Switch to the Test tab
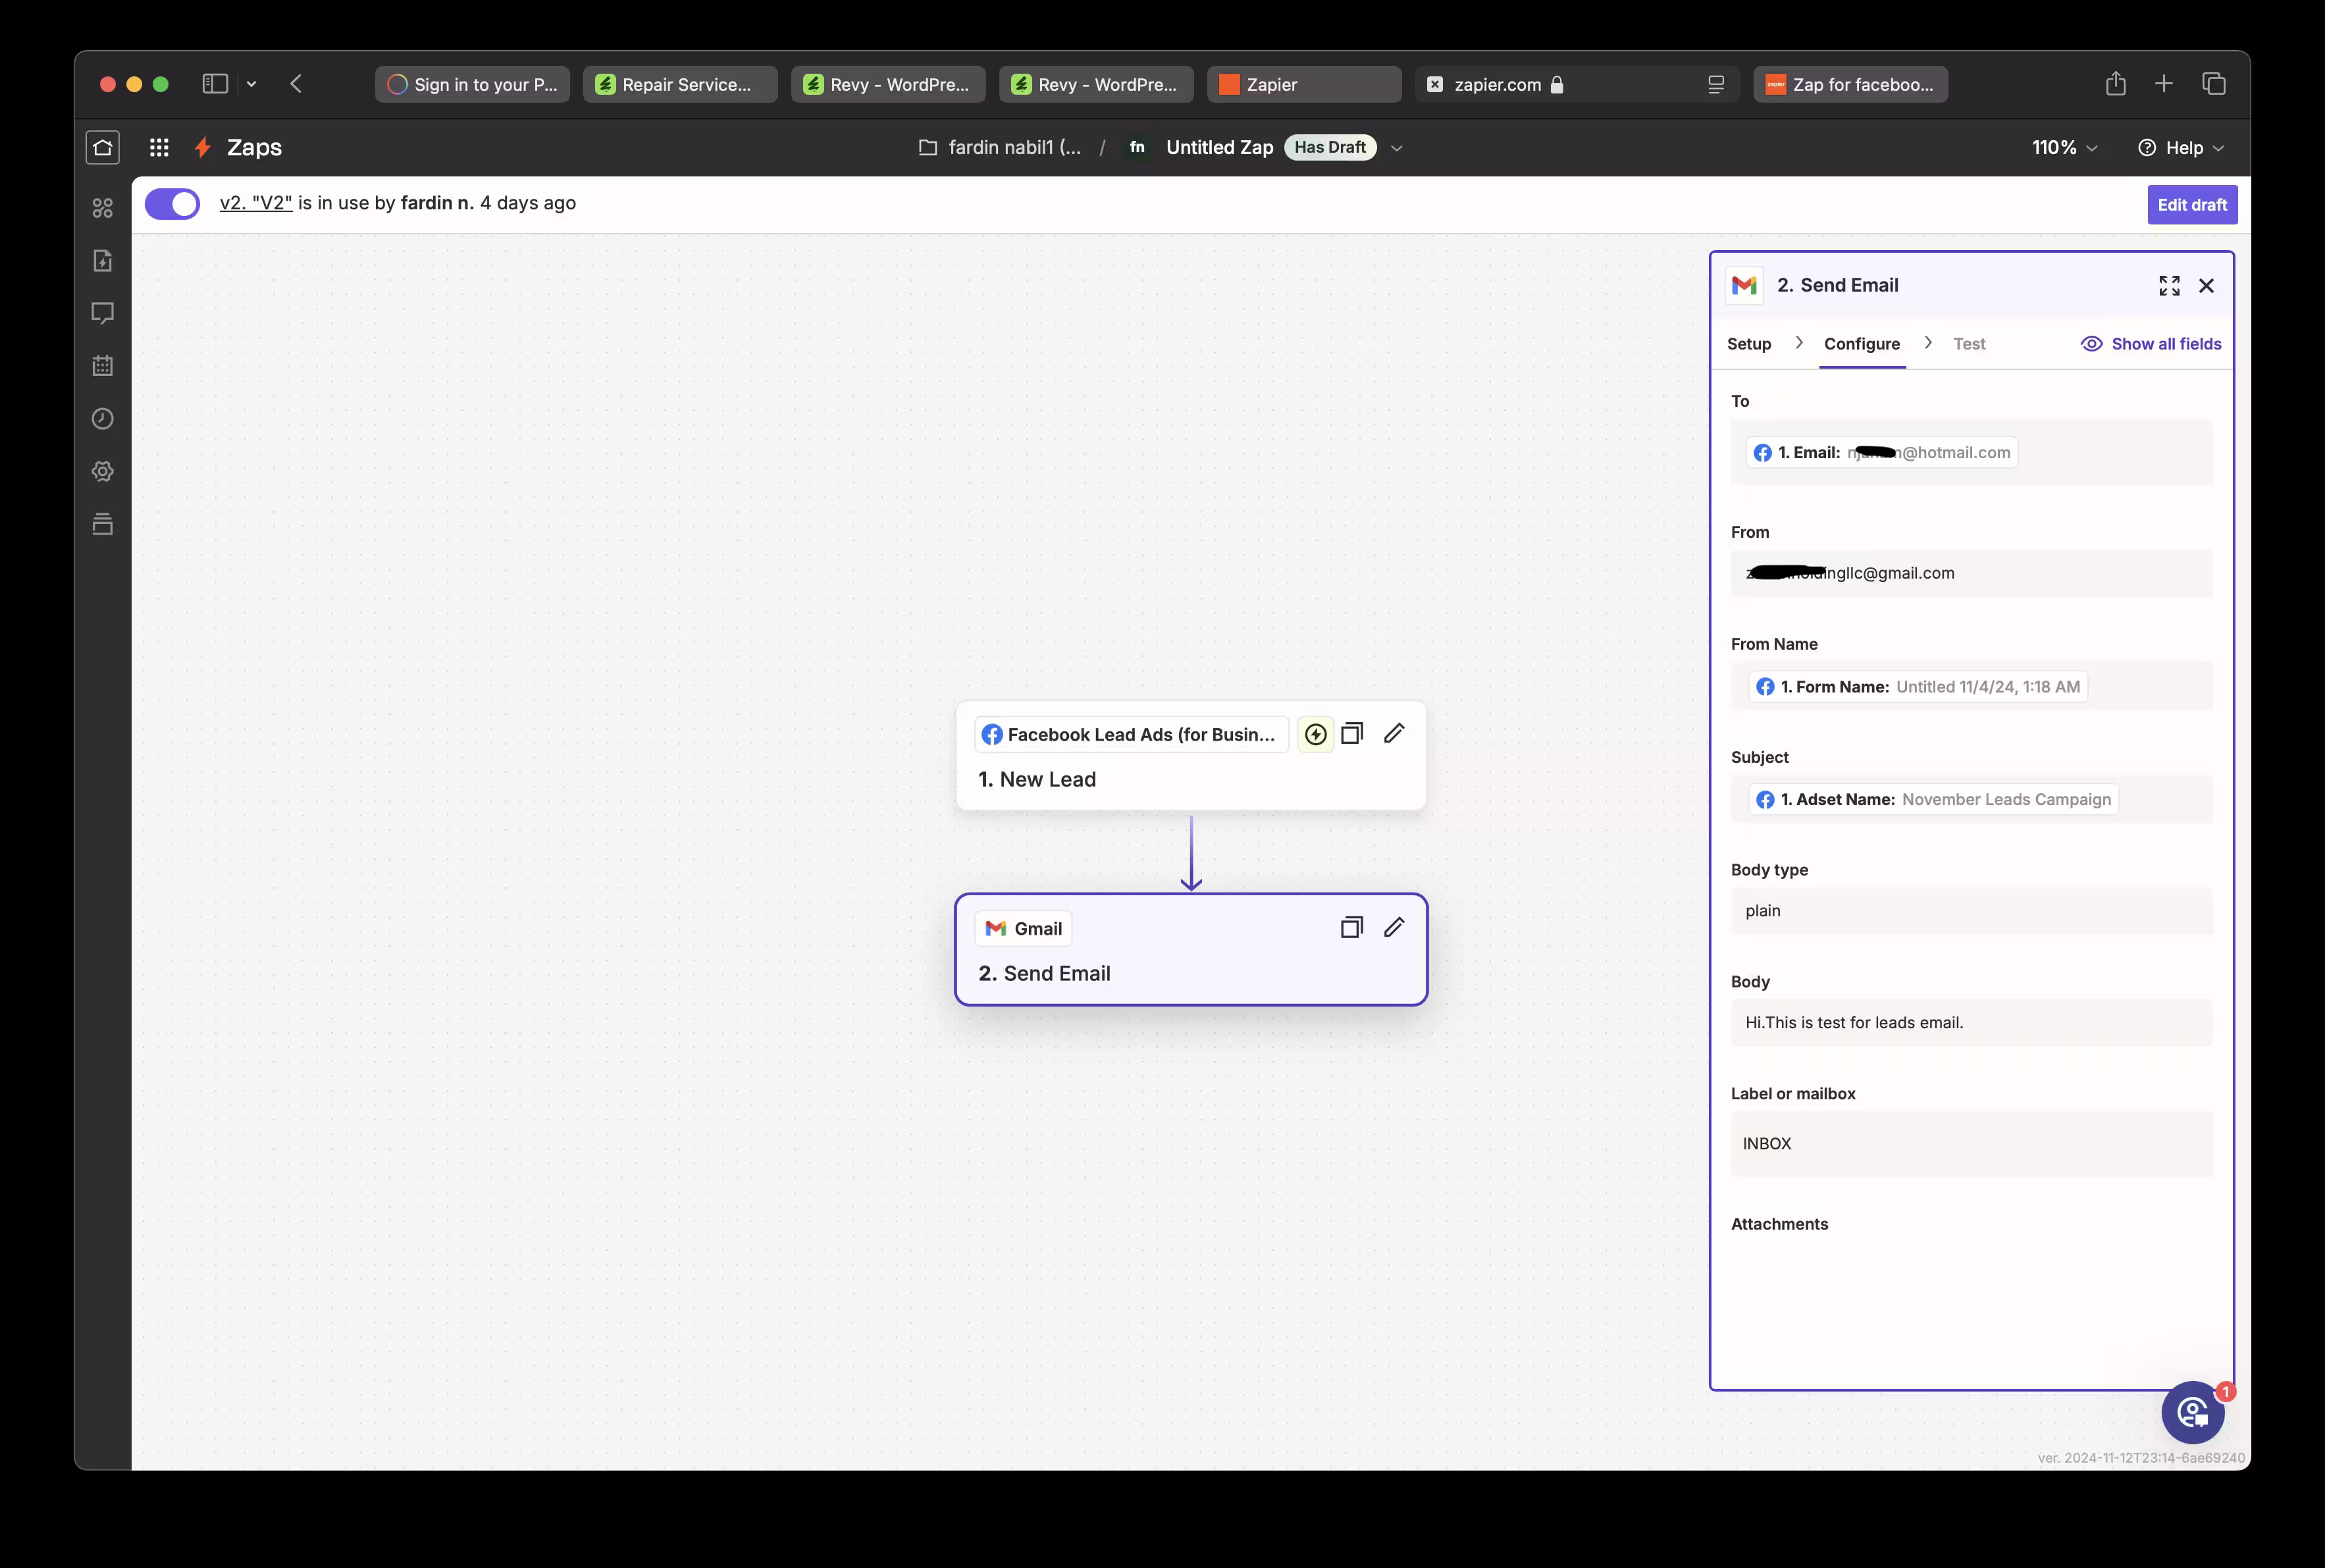 click(1968, 344)
